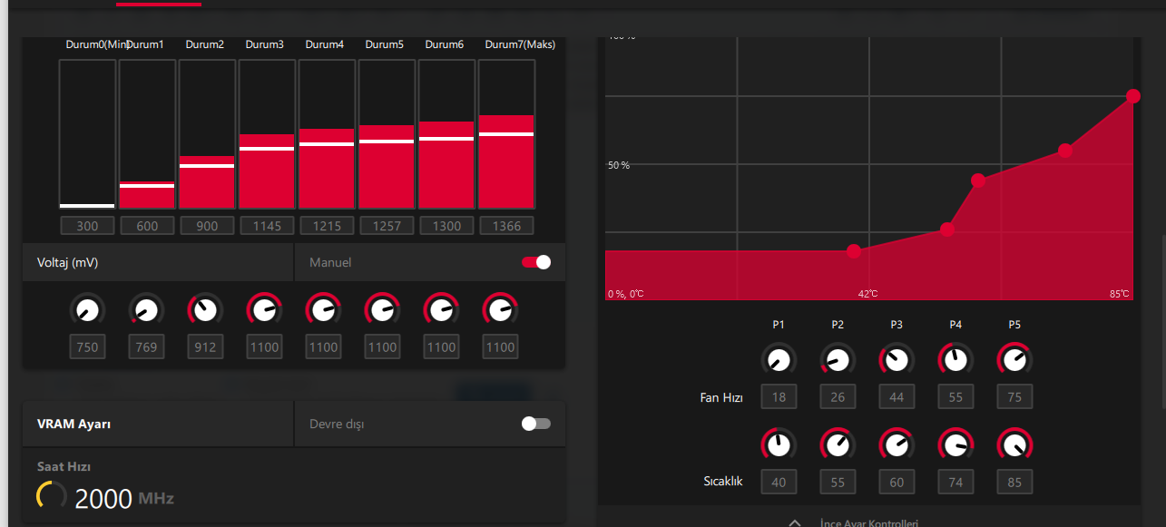Click the P5 fan speed knob
Image resolution: width=1166 pixels, height=527 pixels.
[x=1014, y=360]
